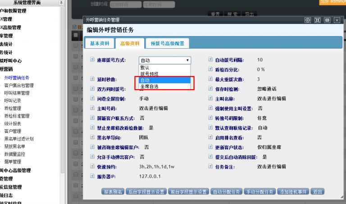Toggle the header select-all checkbox in table
This screenshot has width=346, height=204.
pyautogui.click(x=75, y=34)
